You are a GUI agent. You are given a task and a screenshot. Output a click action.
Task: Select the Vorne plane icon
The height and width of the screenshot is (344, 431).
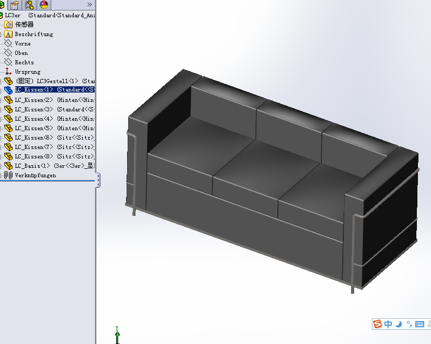(x=8, y=43)
